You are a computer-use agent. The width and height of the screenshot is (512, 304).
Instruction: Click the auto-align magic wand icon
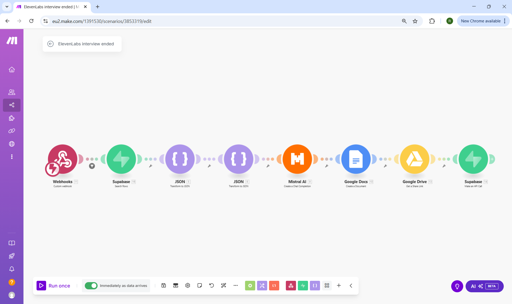(x=223, y=286)
